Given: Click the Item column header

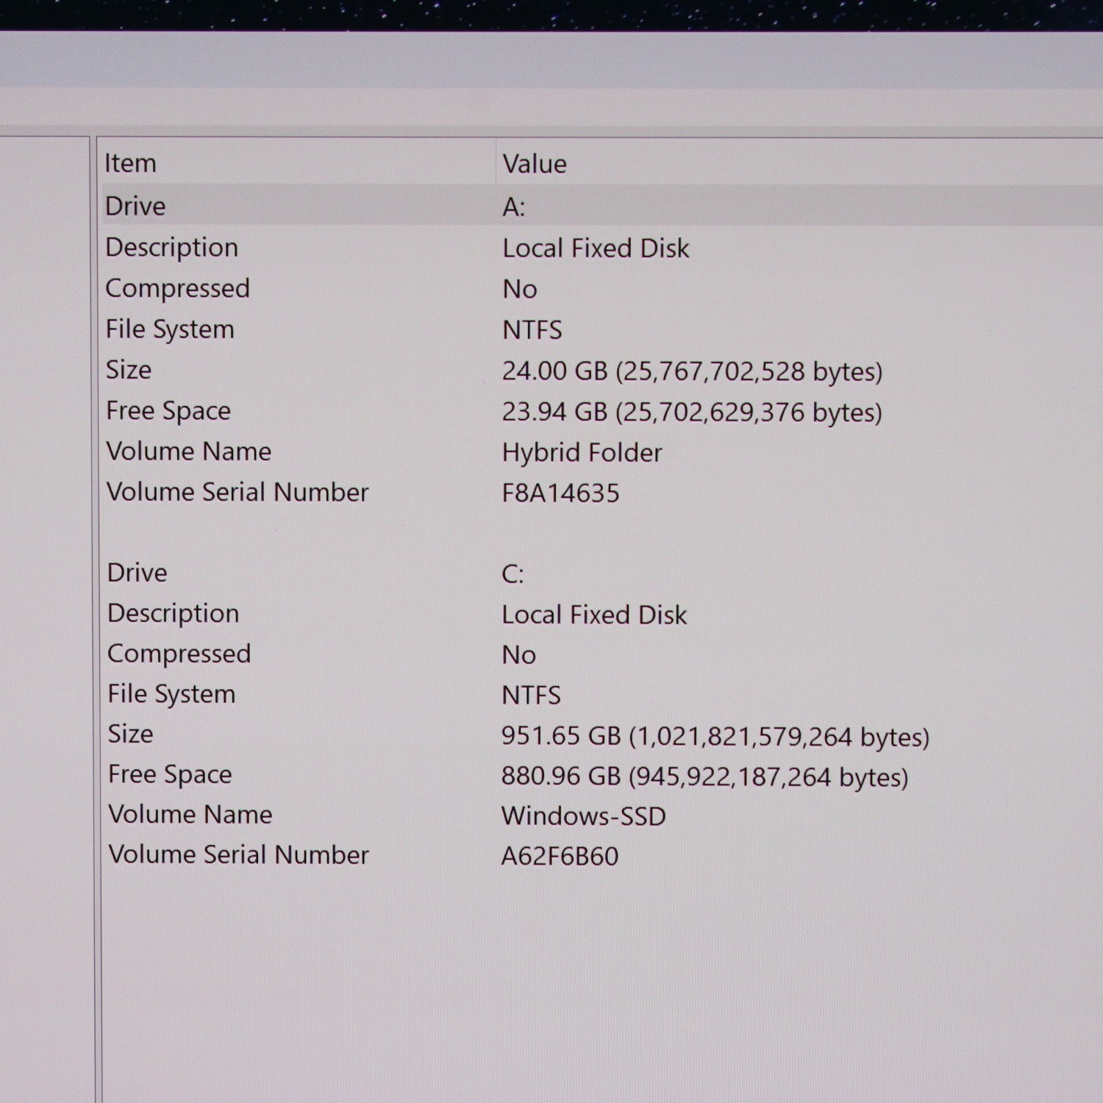Looking at the screenshot, I should click(x=131, y=163).
